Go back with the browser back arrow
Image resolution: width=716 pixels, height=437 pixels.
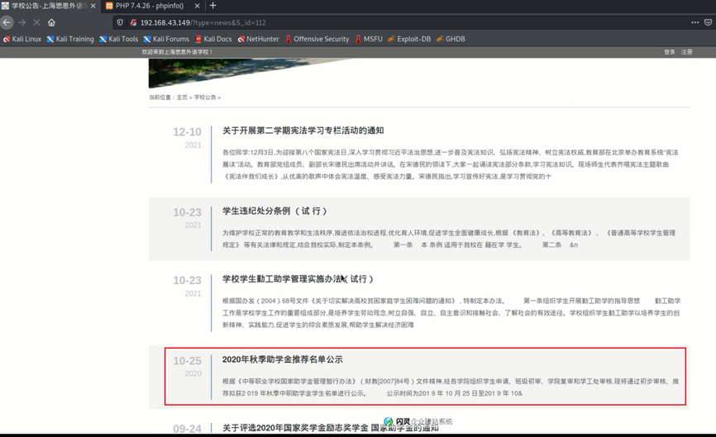pos(7,22)
